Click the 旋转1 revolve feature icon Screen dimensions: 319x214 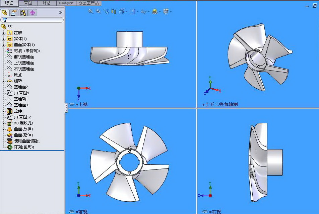coord(10,81)
